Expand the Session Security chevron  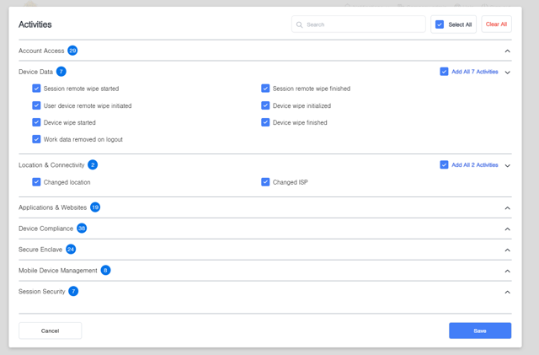[x=507, y=292]
